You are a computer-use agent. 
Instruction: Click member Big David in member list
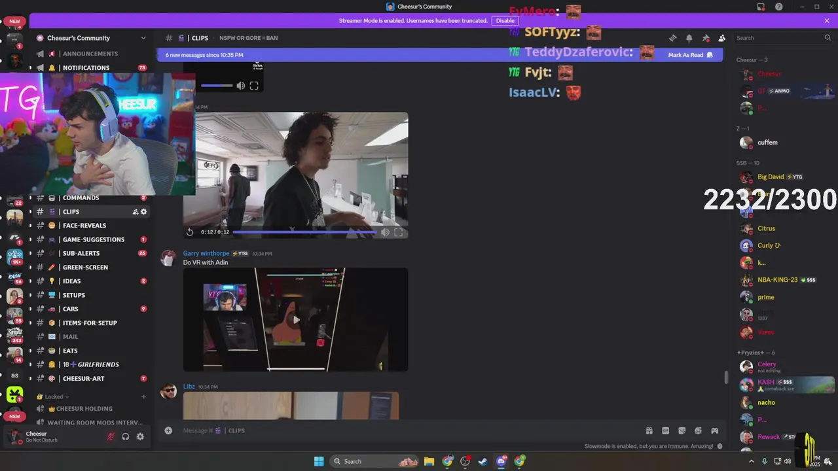point(771,177)
